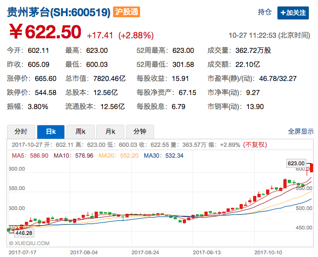Click the 成交额 value 22.10亿

click(x=248, y=65)
